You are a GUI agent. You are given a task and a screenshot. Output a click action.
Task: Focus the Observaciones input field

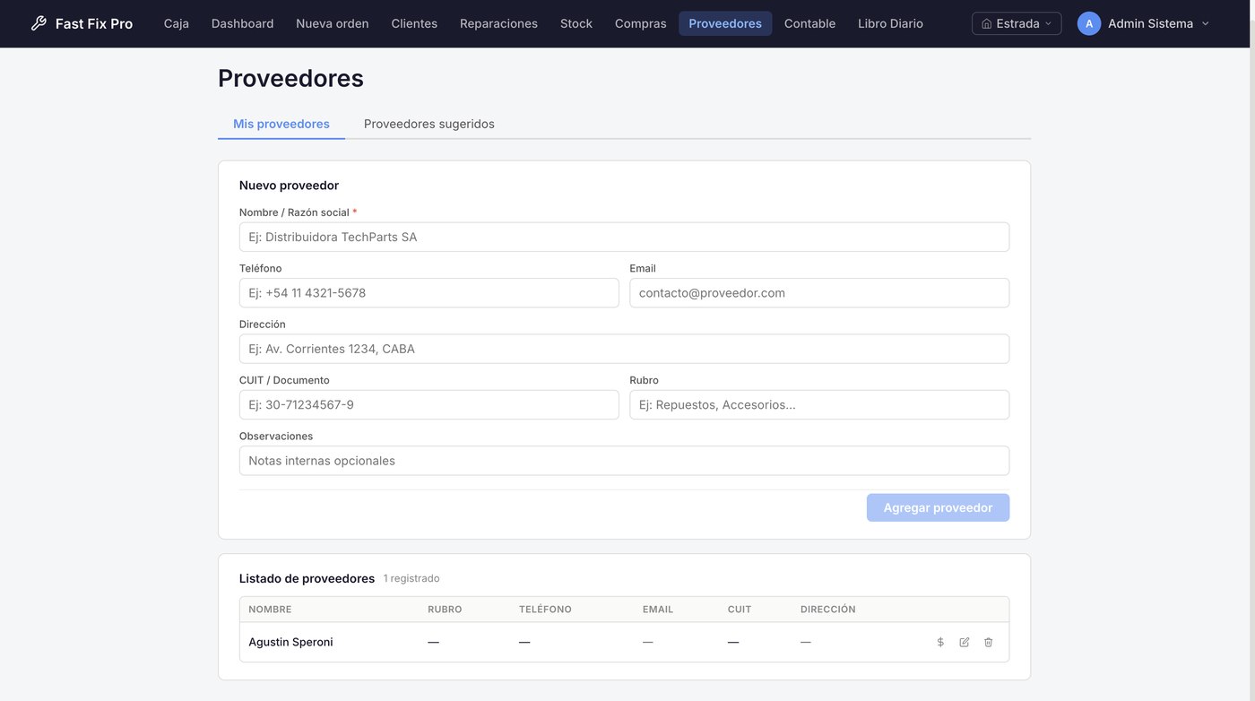(x=624, y=461)
